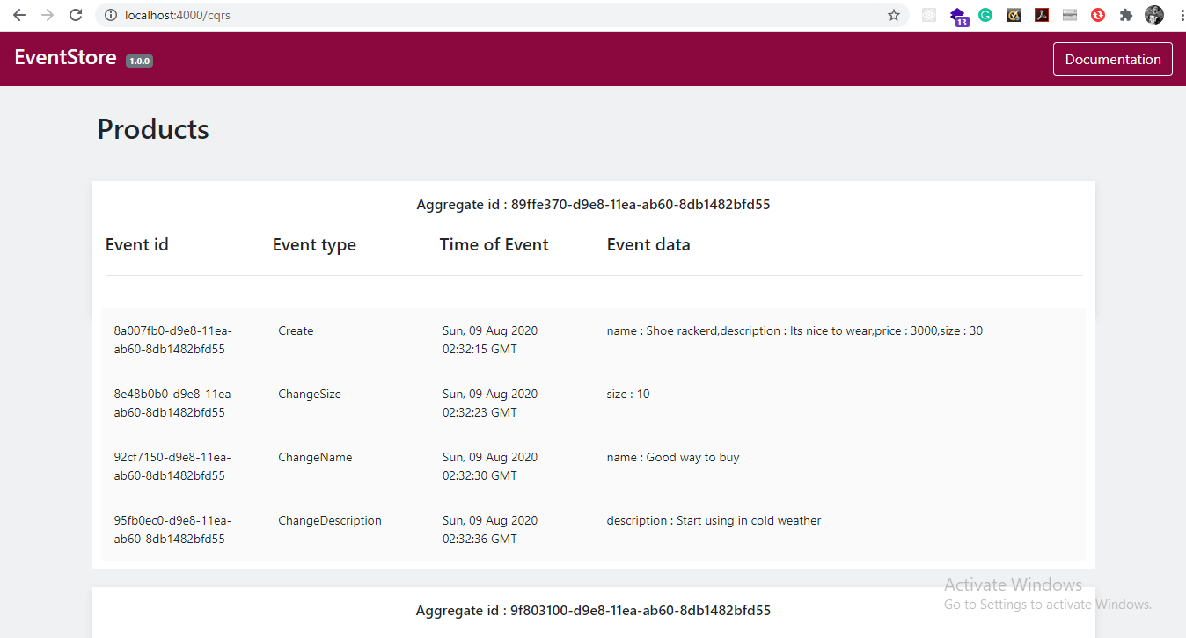This screenshot has height=638, width=1186.
Task: Click the Shoe rackerd event data
Action: (794, 331)
